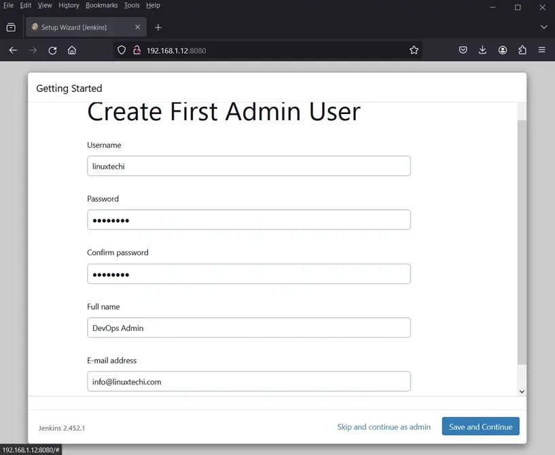Focus the E-mail address field
This screenshot has height=455, width=555.
249,382
